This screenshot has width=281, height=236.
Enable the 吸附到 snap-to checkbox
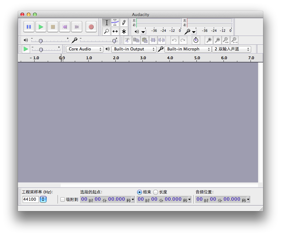[63, 199]
